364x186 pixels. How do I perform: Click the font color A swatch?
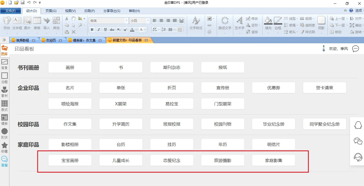pyautogui.click(x=132, y=30)
